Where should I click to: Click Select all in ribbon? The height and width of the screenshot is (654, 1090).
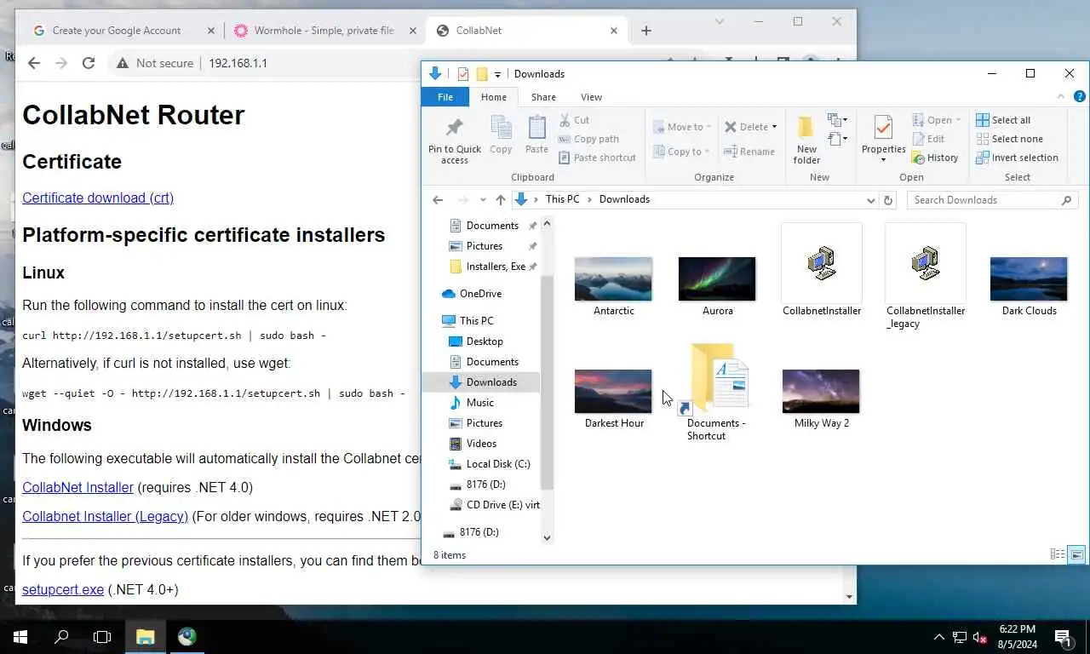pyautogui.click(x=1003, y=120)
